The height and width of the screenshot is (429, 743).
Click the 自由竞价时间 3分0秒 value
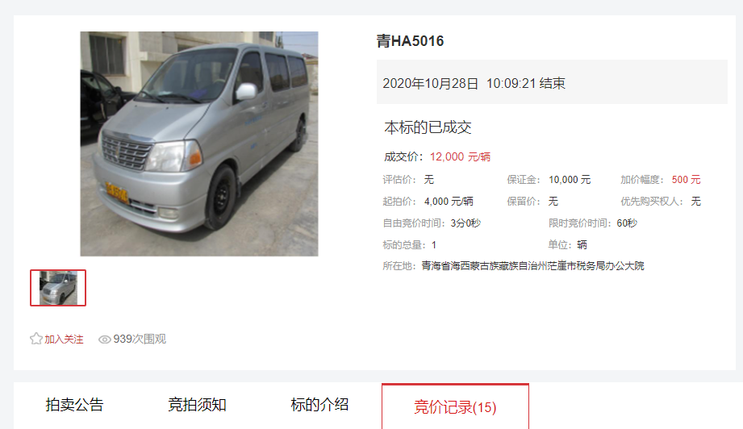point(465,223)
